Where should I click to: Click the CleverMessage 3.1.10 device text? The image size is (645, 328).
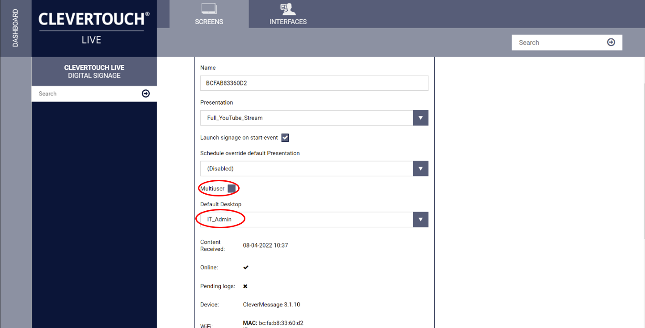click(x=271, y=305)
